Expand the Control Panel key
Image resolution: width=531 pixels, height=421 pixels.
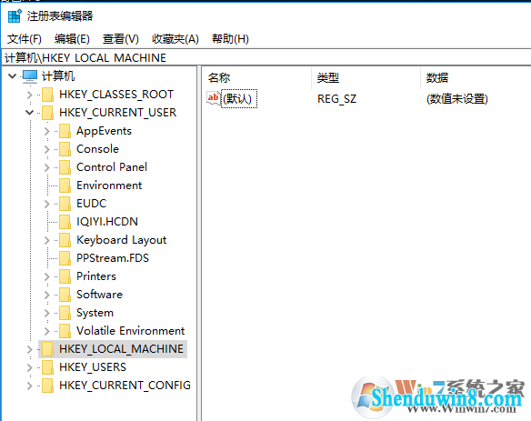tap(46, 167)
